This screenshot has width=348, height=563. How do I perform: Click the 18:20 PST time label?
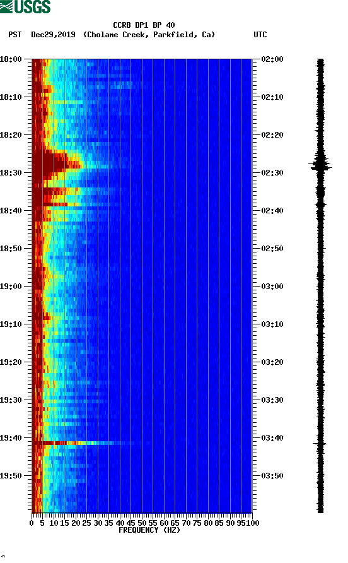(x=11, y=135)
